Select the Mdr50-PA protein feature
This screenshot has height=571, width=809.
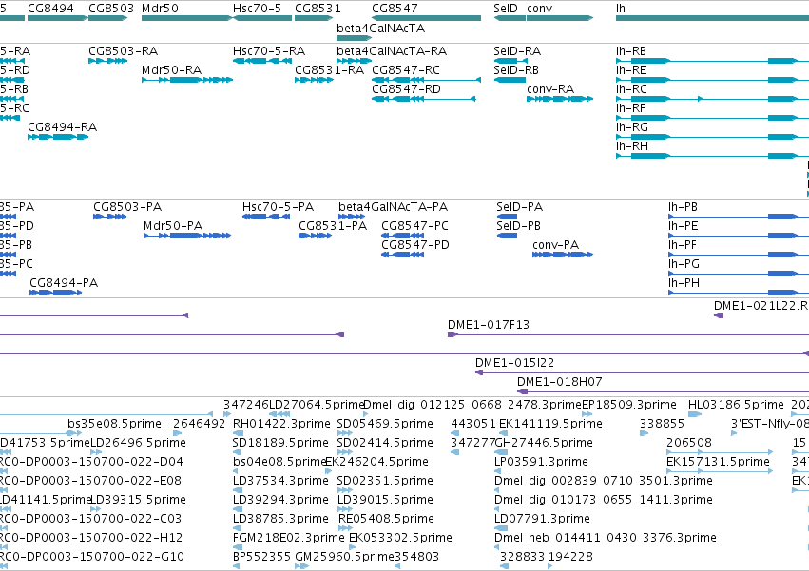tap(187, 236)
